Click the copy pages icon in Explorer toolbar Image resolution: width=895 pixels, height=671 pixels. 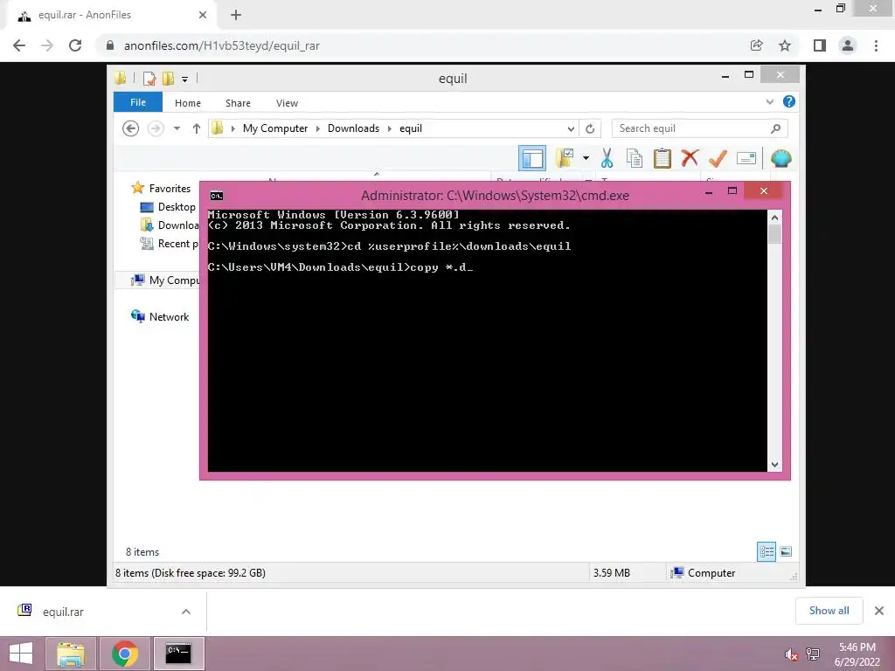tap(635, 158)
